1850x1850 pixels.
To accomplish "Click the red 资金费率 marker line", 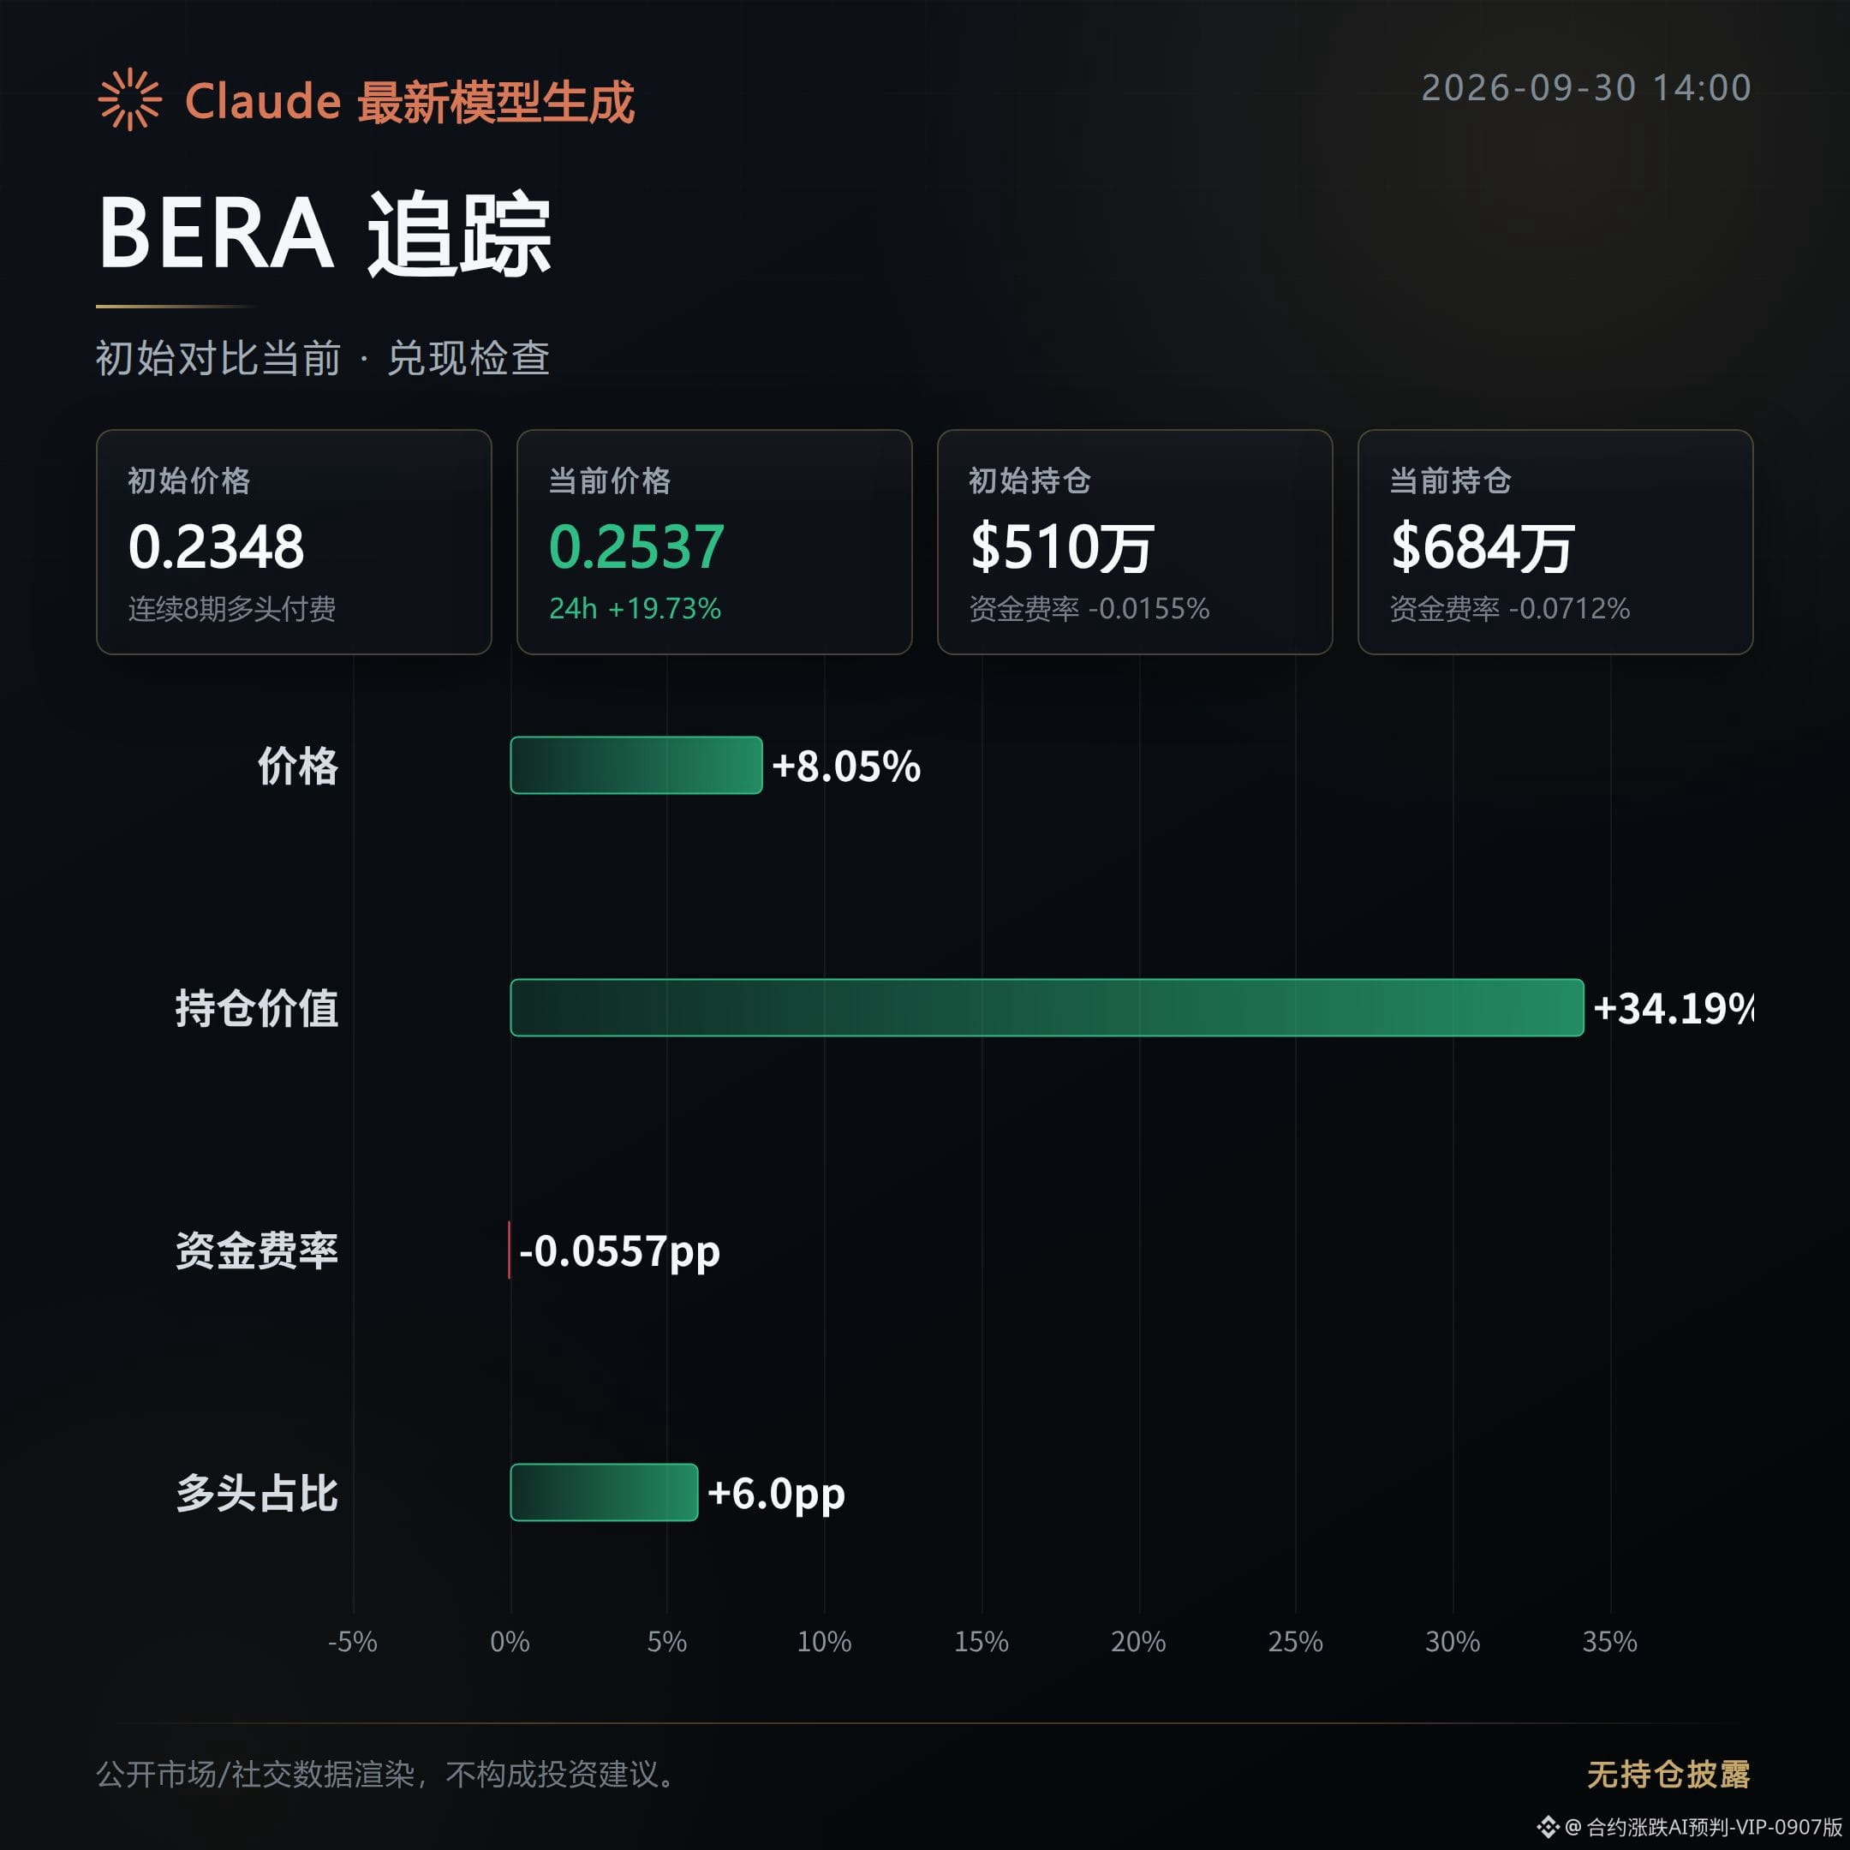I will (509, 1250).
